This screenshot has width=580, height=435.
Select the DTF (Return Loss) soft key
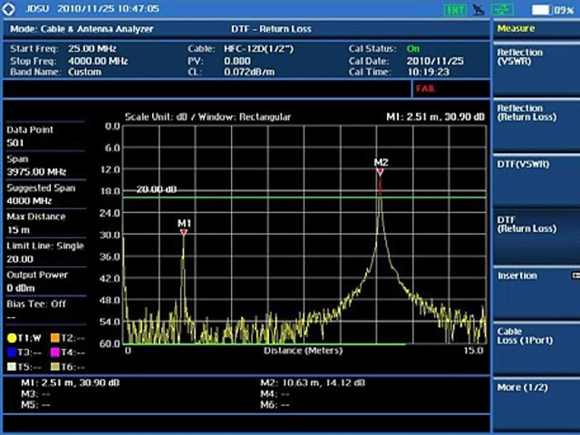536,237
